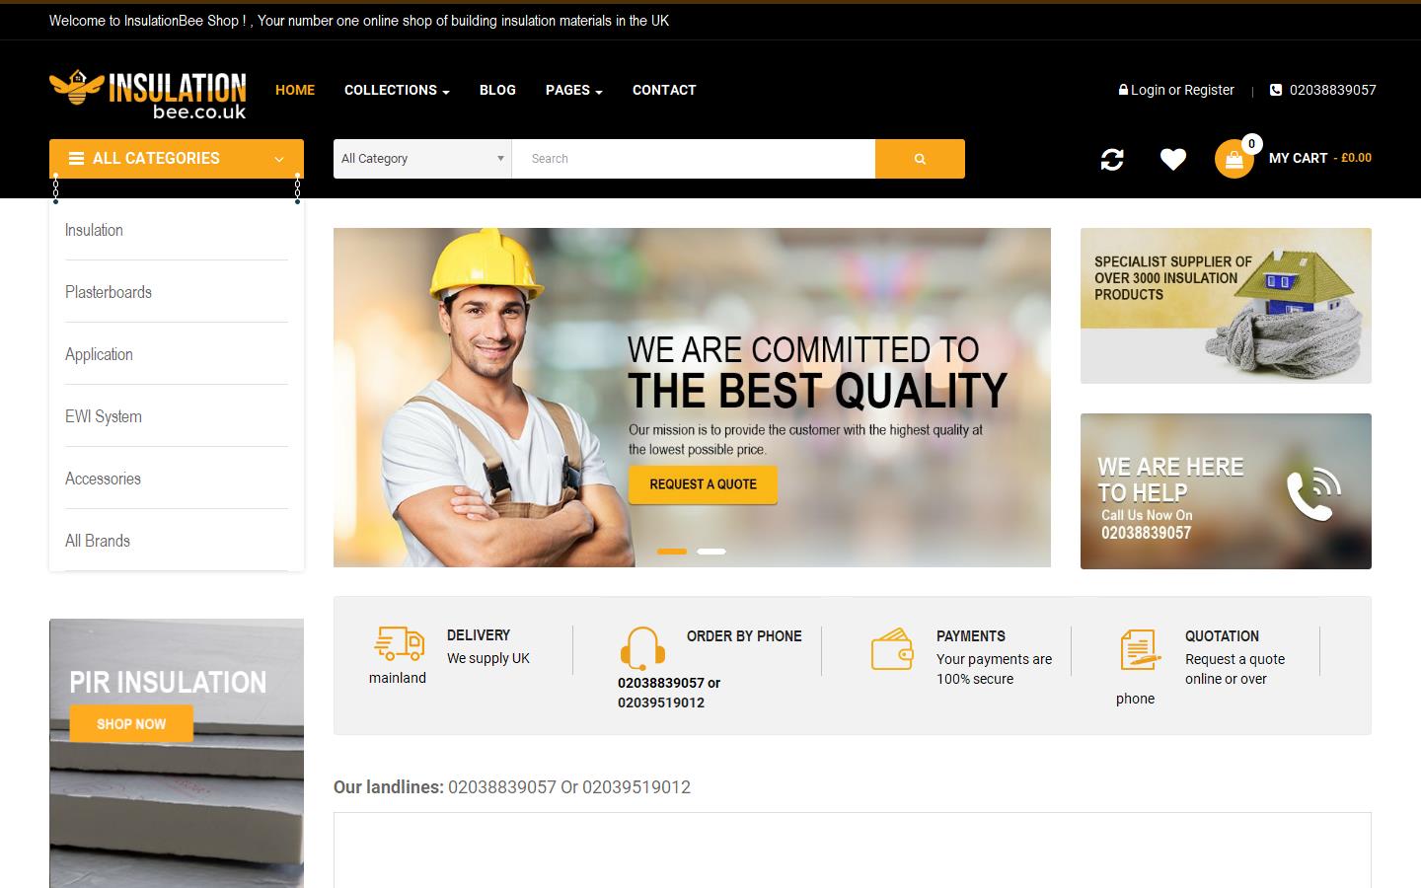Select the second carousel indicator dot
The width and height of the screenshot is (1421, 888).
[711, 552]
